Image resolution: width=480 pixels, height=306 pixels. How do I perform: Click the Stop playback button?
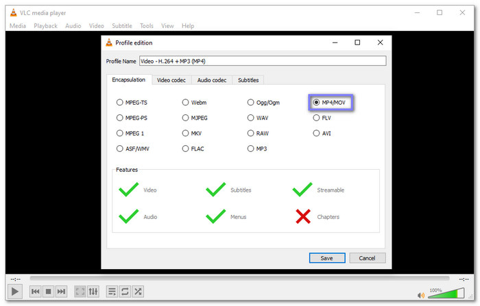[48, 292]
